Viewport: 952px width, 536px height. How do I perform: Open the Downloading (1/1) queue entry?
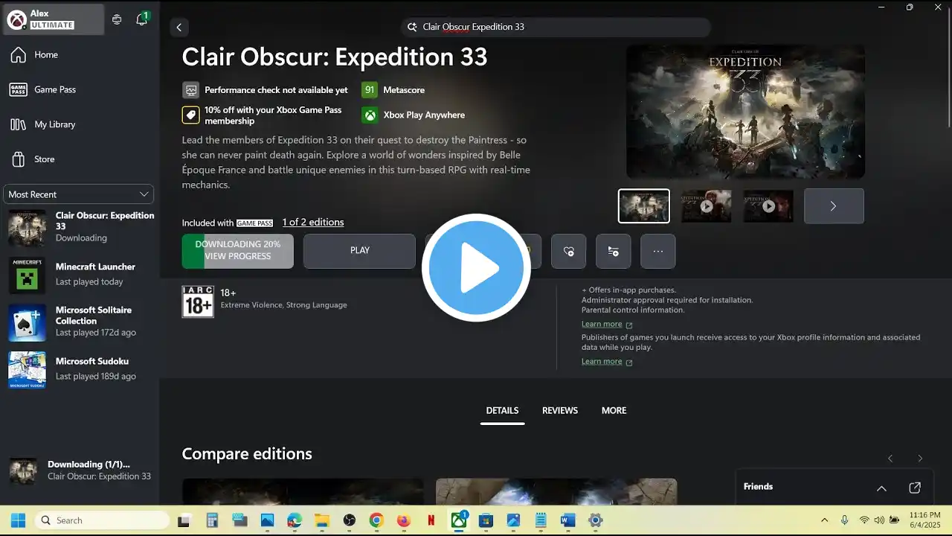pyautogui.click(x=80, y=470)
